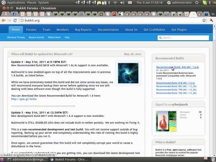Open Recommended Build 798 (MC: 1.5_02)
This screenshot has width=216, height=162.
(x=176, y=90)
